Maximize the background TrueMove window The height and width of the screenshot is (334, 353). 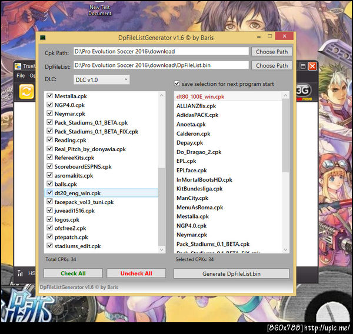pyautogui.click(x=303, y=66)
